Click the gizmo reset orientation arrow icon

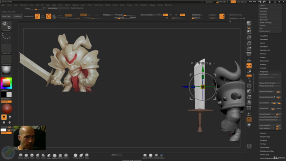click(x=206, y=63)
